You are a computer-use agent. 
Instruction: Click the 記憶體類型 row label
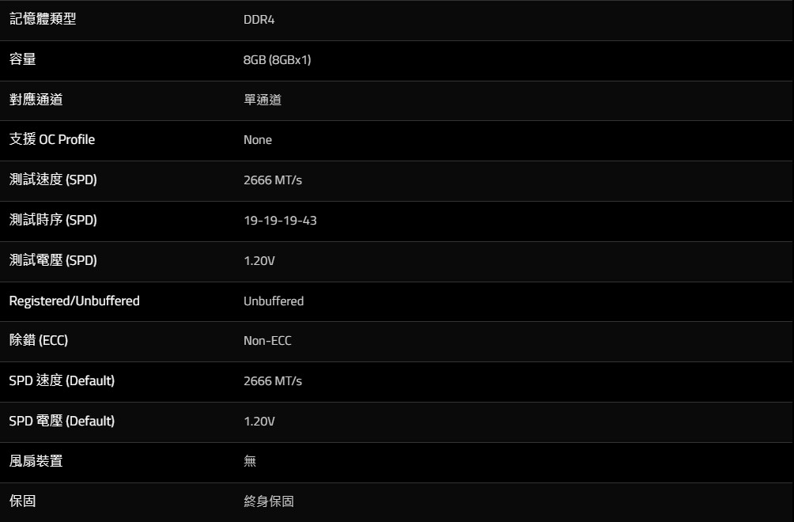43,20
